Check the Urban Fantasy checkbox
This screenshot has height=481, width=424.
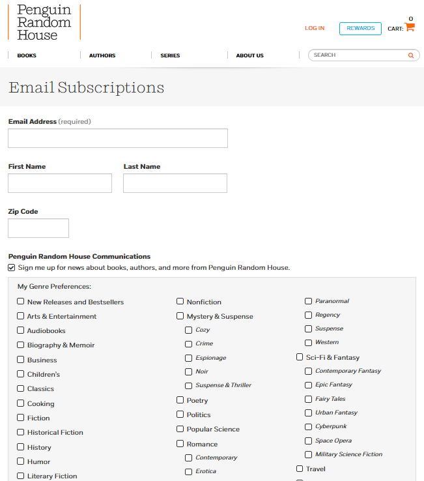click(x=309, y=413)
